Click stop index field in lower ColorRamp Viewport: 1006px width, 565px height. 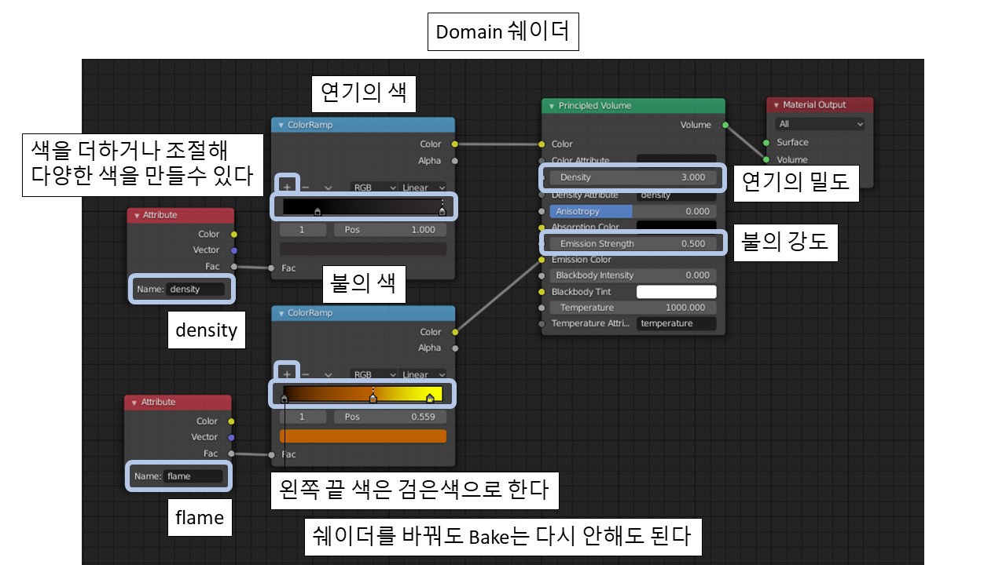point(303,417)
